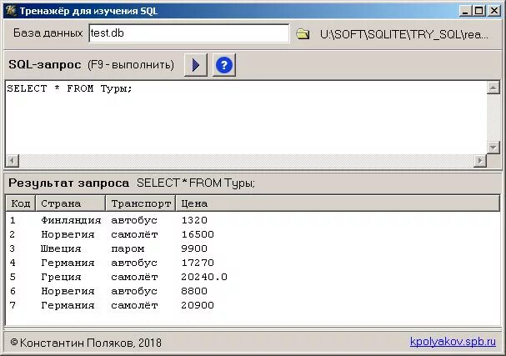Click the app icon in the title bar
Image resolution: width=506 pixels, height=356 pixels.
11,11
